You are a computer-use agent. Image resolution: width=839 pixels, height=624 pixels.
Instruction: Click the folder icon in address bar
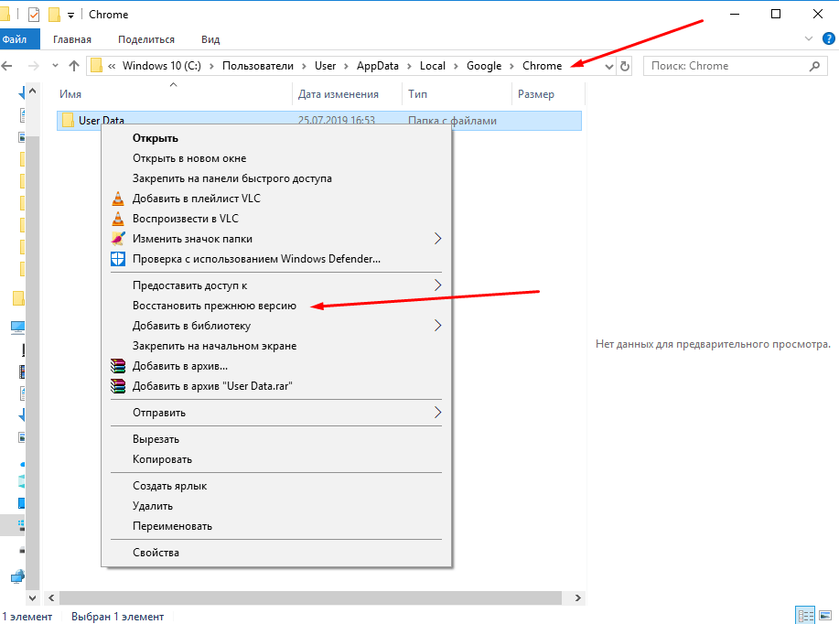point(96,66)
